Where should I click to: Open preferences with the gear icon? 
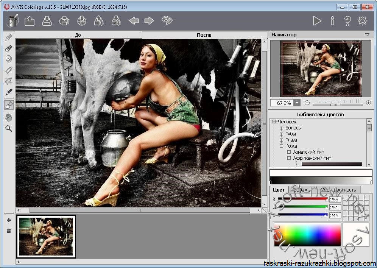click(x=362, y=21)
